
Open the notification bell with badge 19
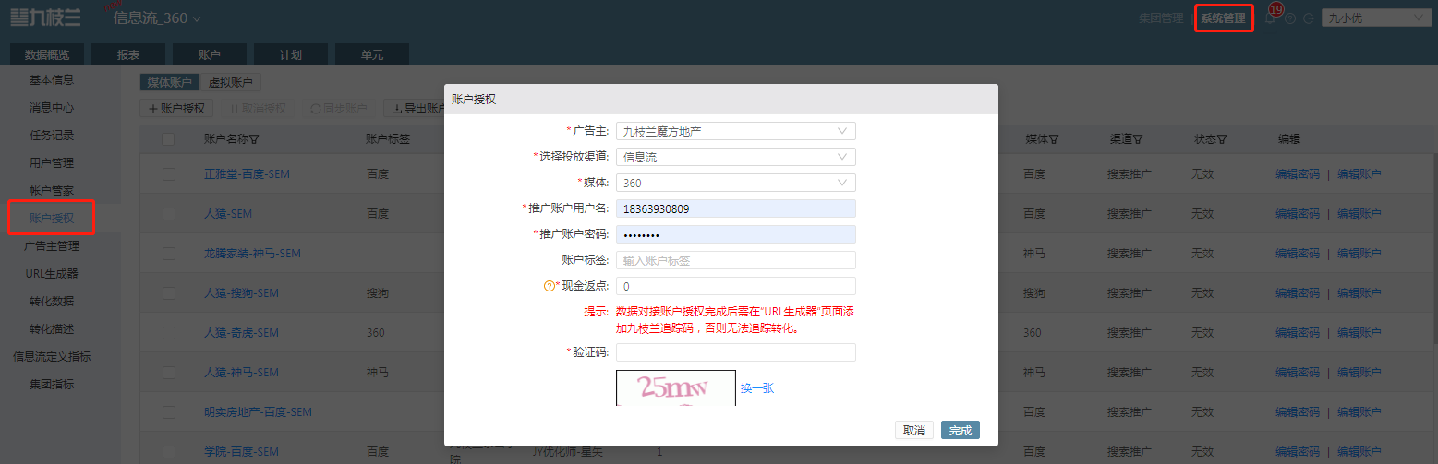point(1271,18)
